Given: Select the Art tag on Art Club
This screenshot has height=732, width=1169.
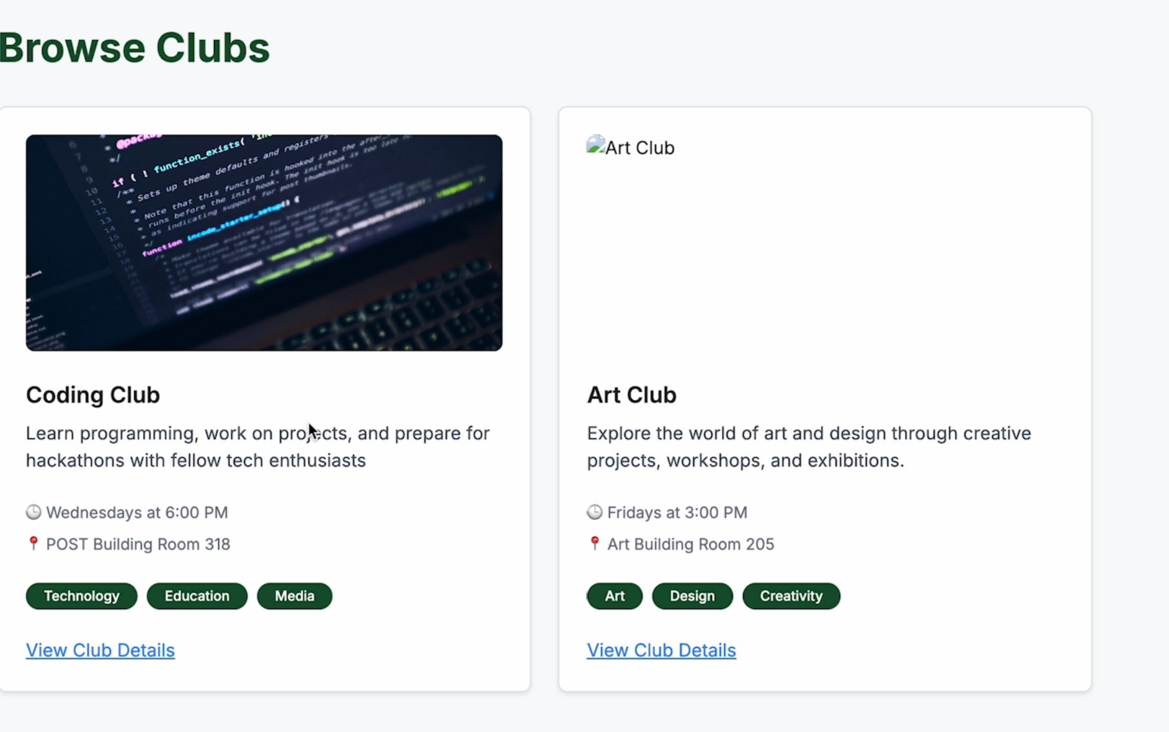Looking at the screenshot, I should point(614,596).
